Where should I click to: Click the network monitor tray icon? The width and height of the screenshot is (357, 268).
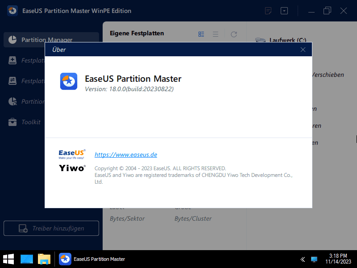(x=314, y=260)
